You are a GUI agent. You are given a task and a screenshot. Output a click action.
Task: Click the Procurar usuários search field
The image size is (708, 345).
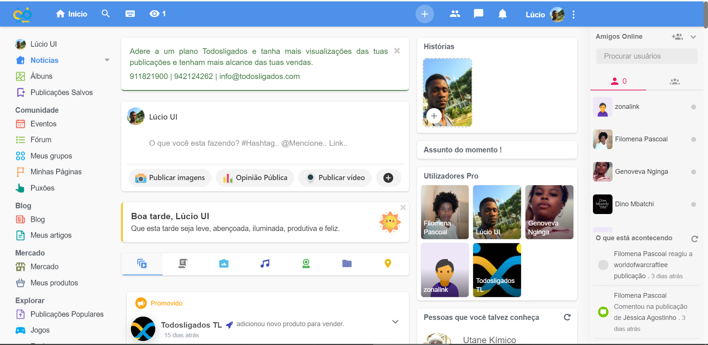[x=646, y=56]
